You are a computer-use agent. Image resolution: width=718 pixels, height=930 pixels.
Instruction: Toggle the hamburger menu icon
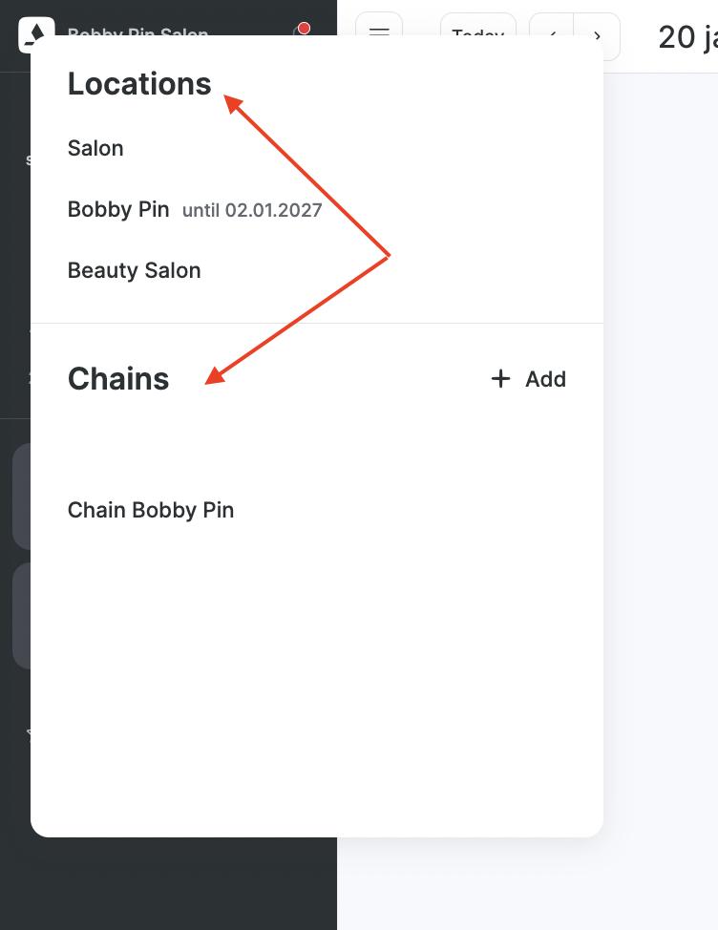pyautogui.click(x=379, y=29)
